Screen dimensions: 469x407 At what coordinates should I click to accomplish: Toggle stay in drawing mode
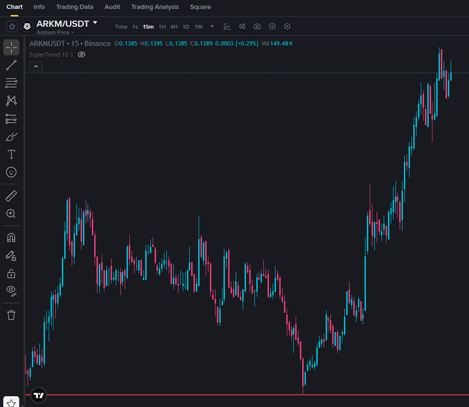click(x=11, y=255)
